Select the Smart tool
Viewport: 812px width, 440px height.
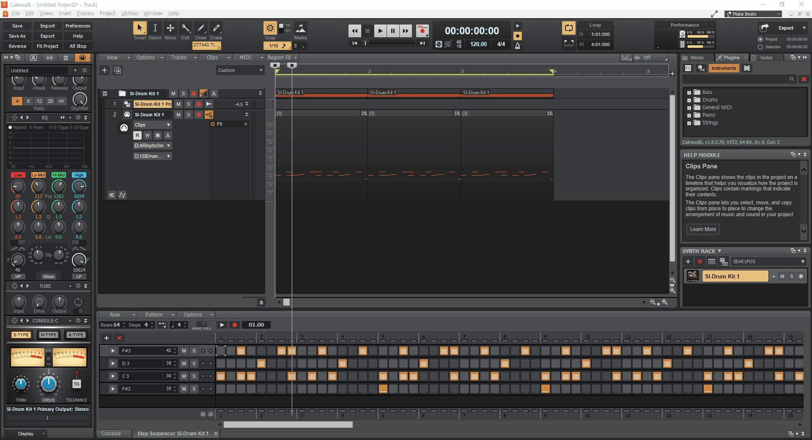[140, 28]
